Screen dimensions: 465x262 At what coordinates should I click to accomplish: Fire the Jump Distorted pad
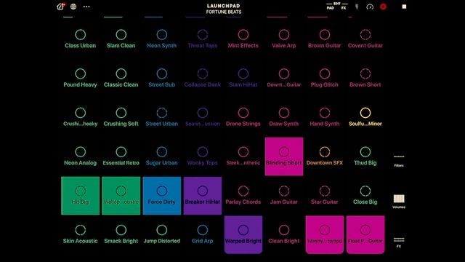click(162, 234)
